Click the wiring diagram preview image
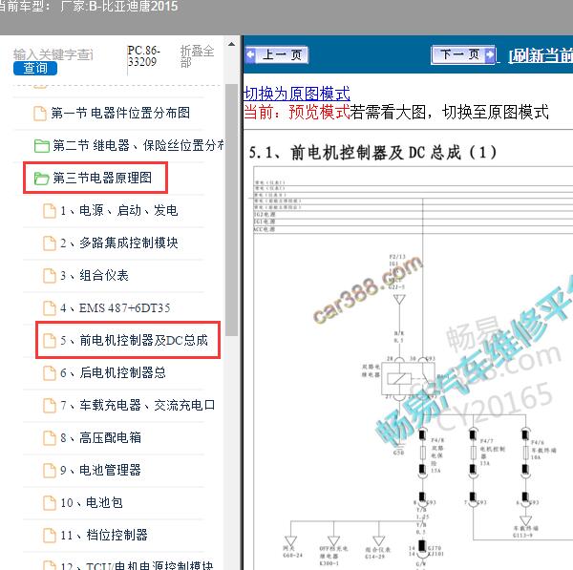The image size is (573, 570). click(413, 368)
